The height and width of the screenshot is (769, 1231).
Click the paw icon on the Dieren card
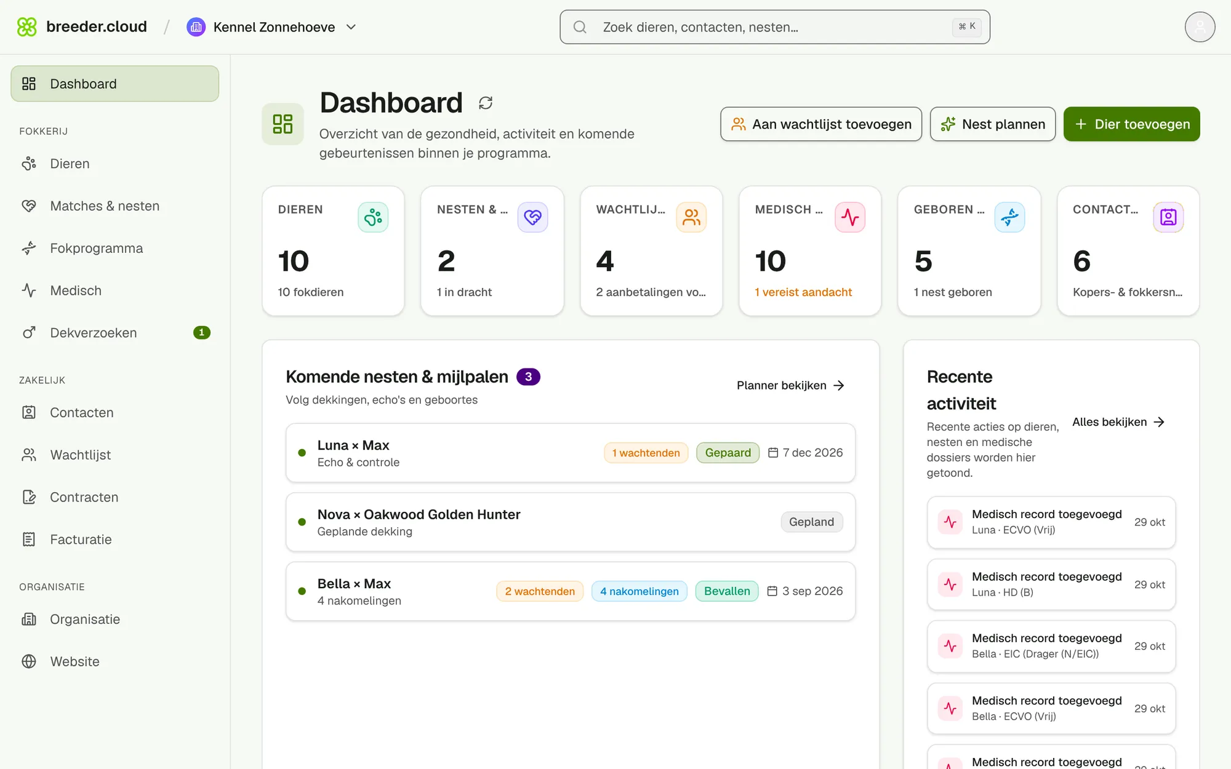373,217
